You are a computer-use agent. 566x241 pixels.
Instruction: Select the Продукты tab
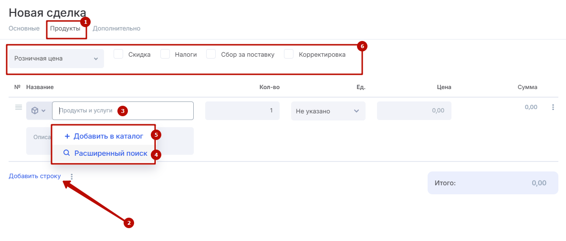tap(65, 29)
